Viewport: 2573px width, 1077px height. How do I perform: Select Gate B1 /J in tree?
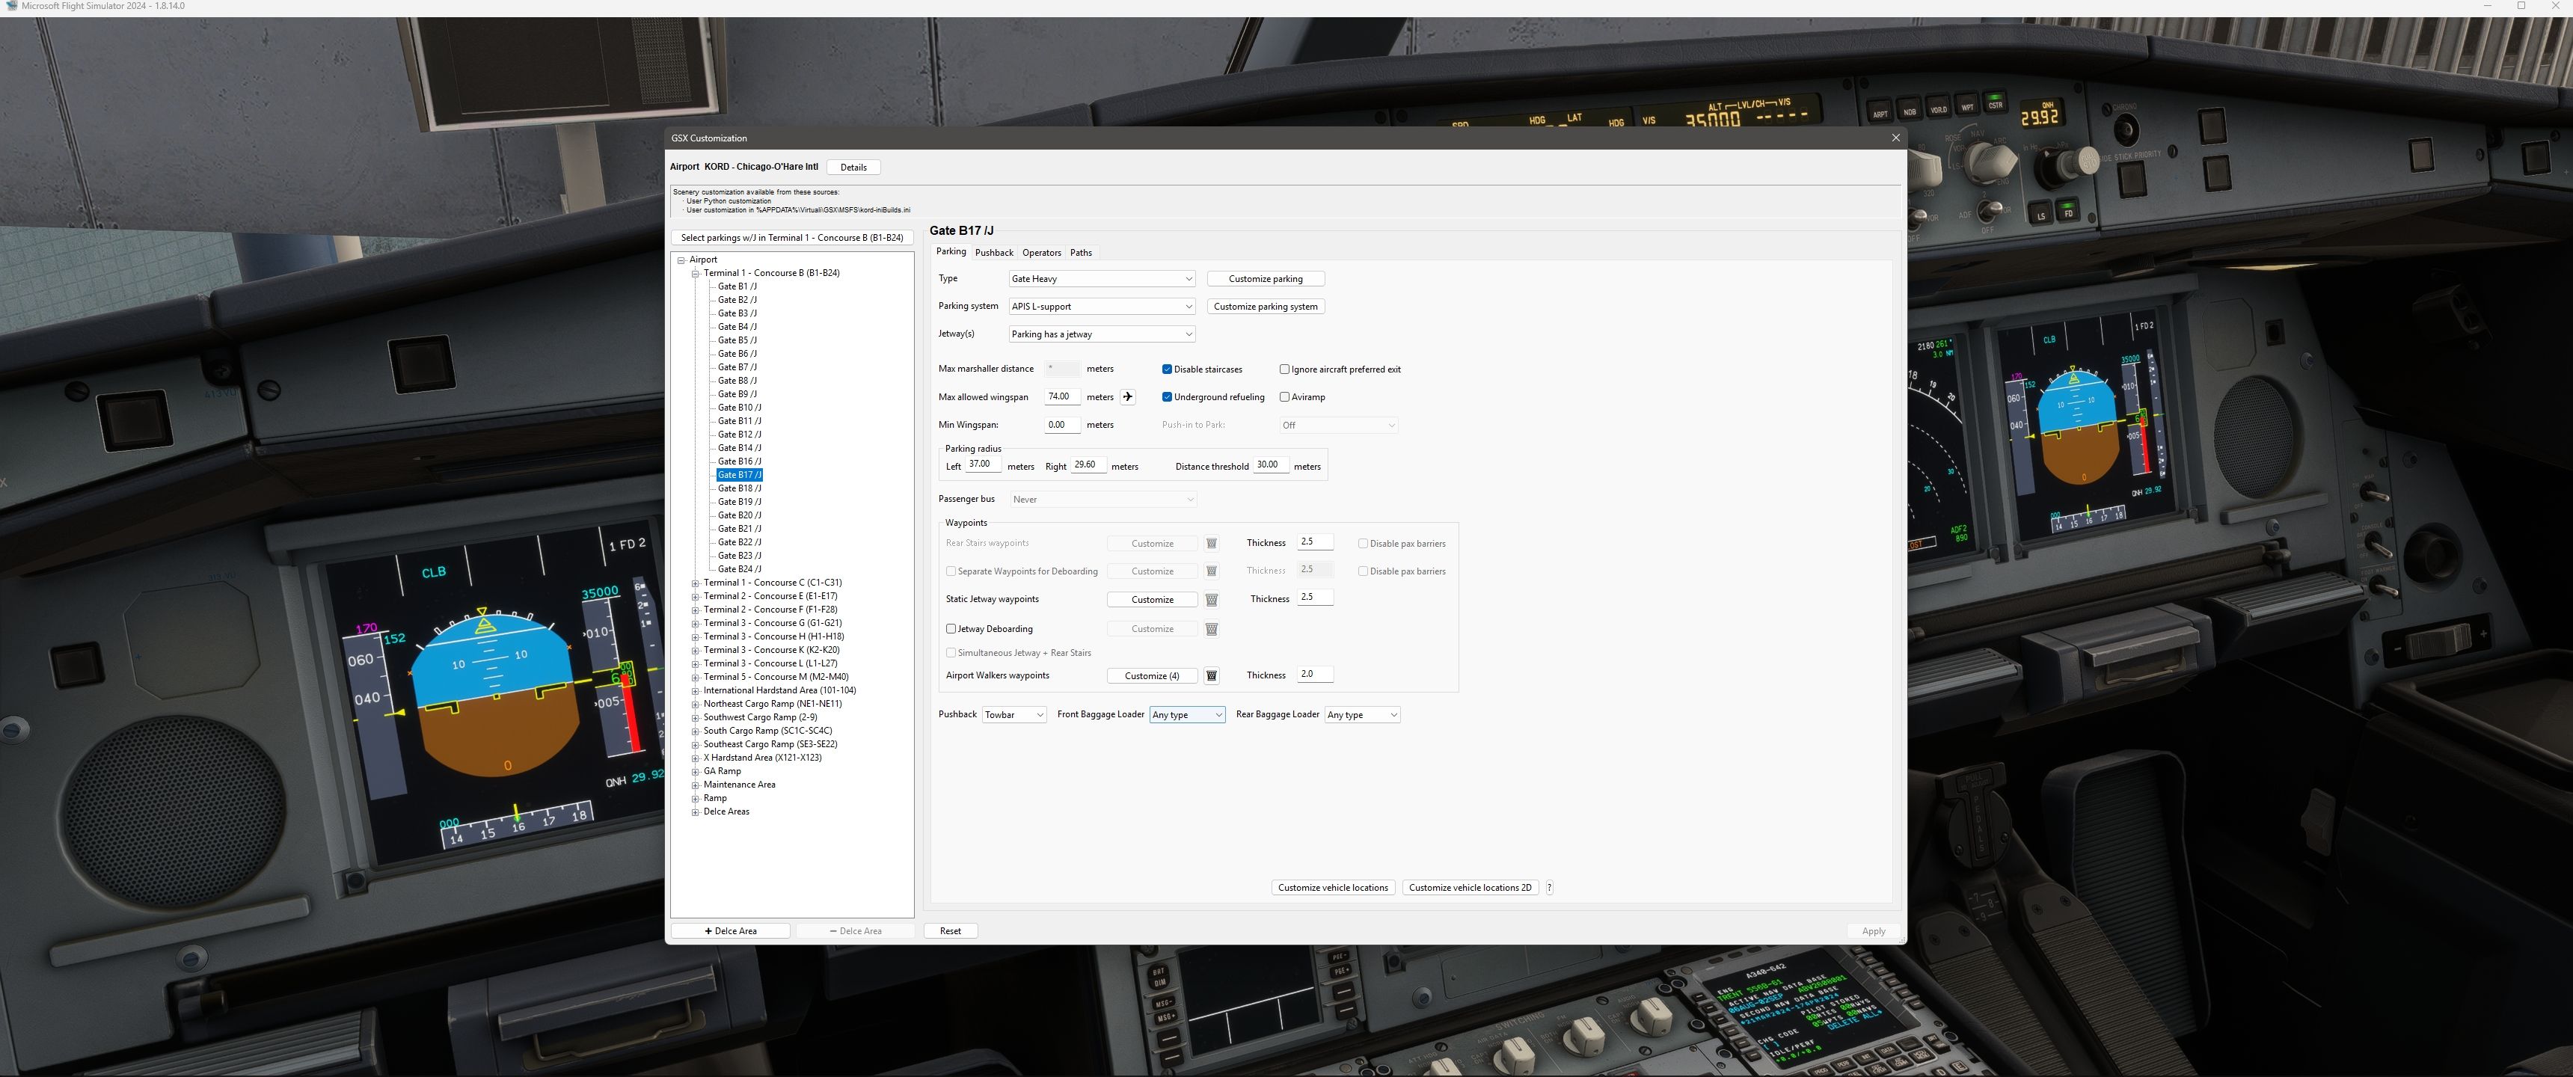[x=737, y=286]
